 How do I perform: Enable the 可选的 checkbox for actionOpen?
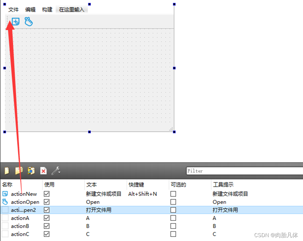click(x=173, y=202)
